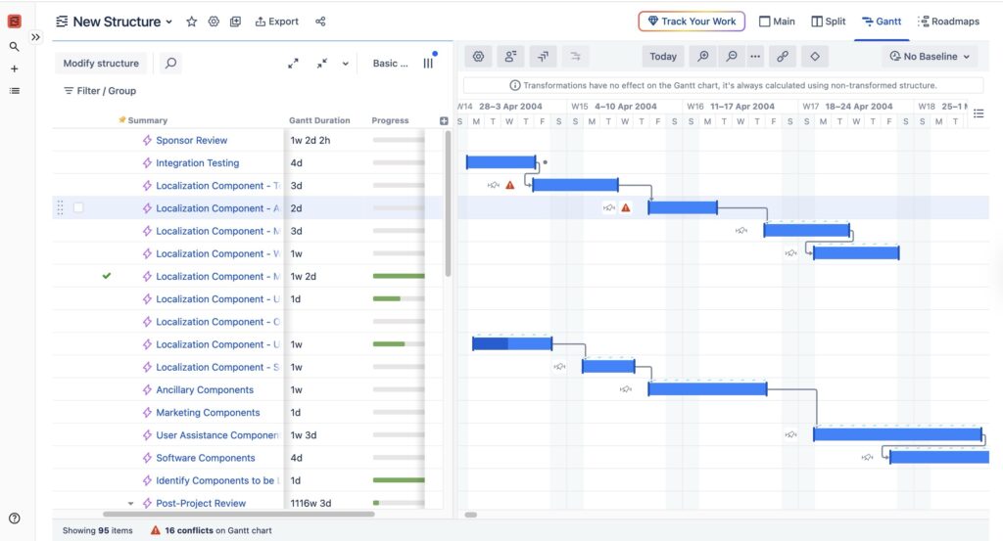The width and height of the screenshot is (1003, 541).
Task: Click the link icon in Gantt toolbar
Action: point(783,56)
